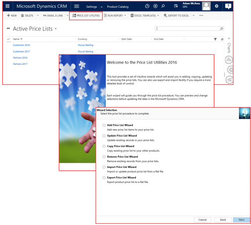Image resolution: width=251 pixels, height=225 pixels.
Task: Click 'Wizard Selection' heading text
Action: pyautogui.click(x=107, y=110)
